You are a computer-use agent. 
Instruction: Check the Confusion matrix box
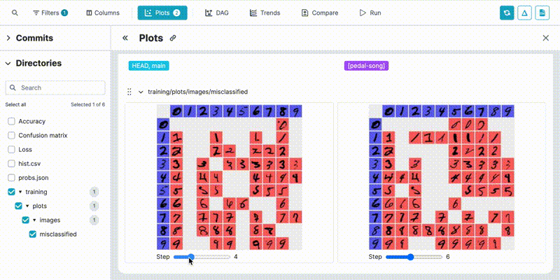(11, 135)
